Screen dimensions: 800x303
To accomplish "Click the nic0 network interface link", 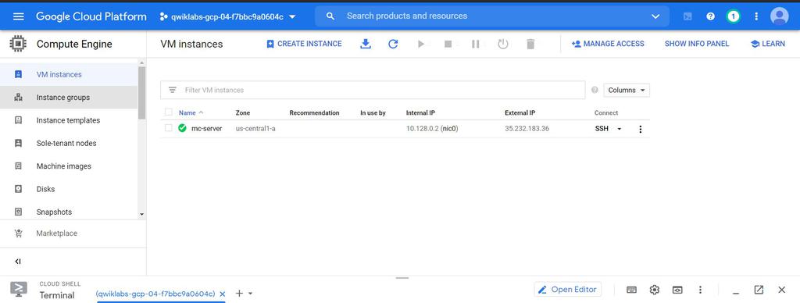I will (x=449, y=129).
